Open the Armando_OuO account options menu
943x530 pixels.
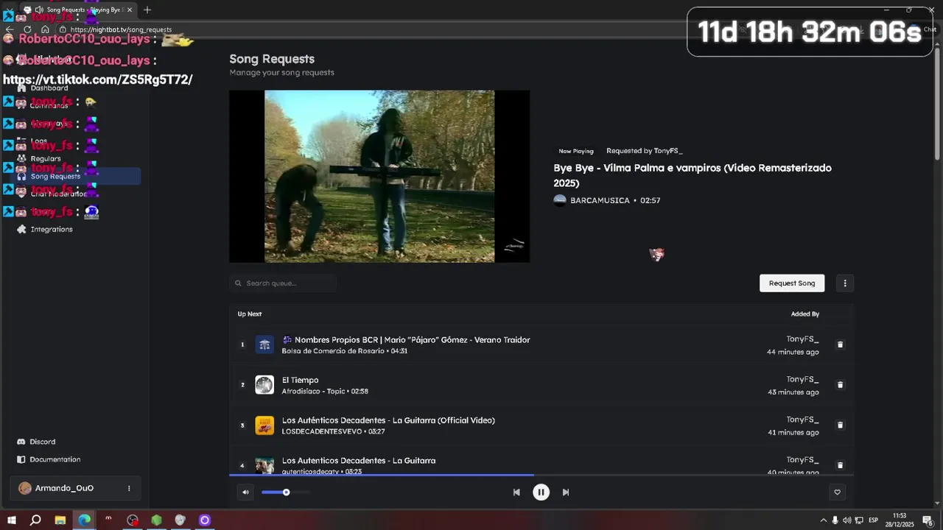point(129,488)
